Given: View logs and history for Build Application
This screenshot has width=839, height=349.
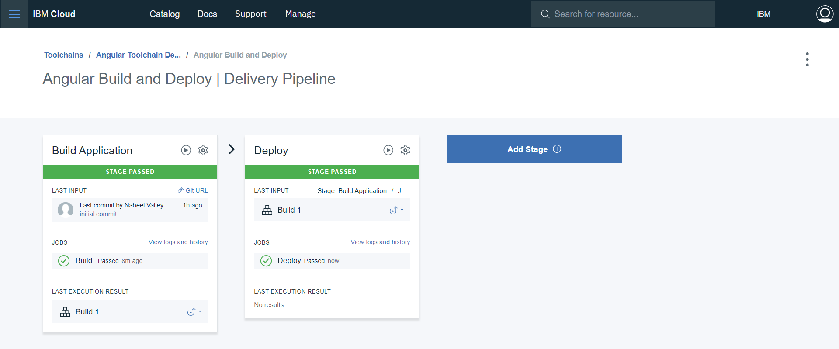Looking at the screenshot, I should 178,242.
